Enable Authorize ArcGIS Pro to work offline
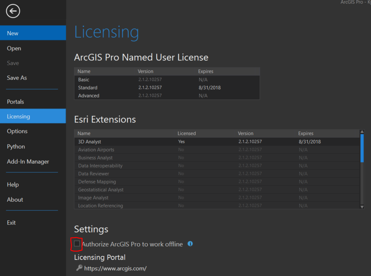Viewport: 371px width, 276px height. (x=77, y=244)
